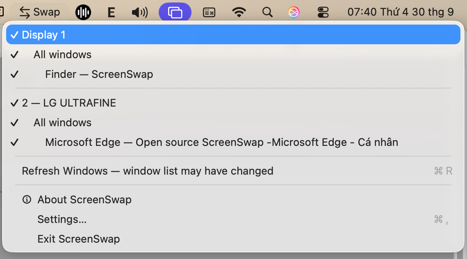467x259 pixels.
Task: Open the E input source menu
Action: pyautogui.click(x=111, y=13)
